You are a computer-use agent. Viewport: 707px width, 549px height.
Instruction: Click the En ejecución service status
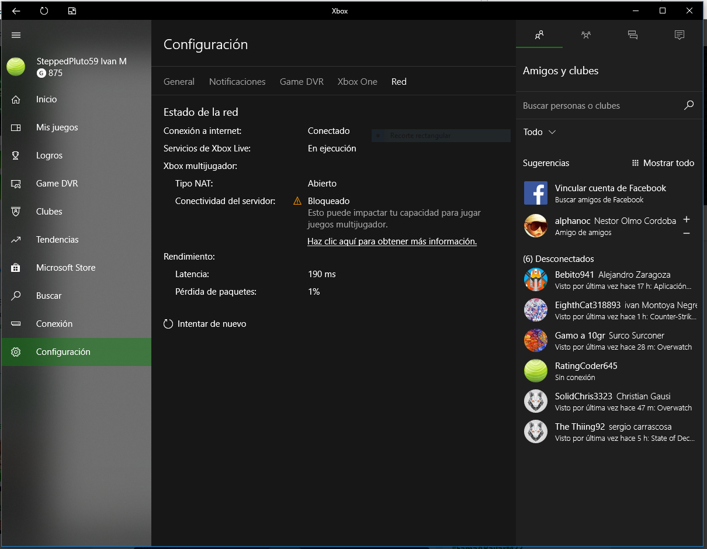[x=332, y=149]
